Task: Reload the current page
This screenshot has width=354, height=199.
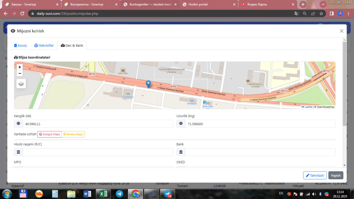Action: click(22, 14)
